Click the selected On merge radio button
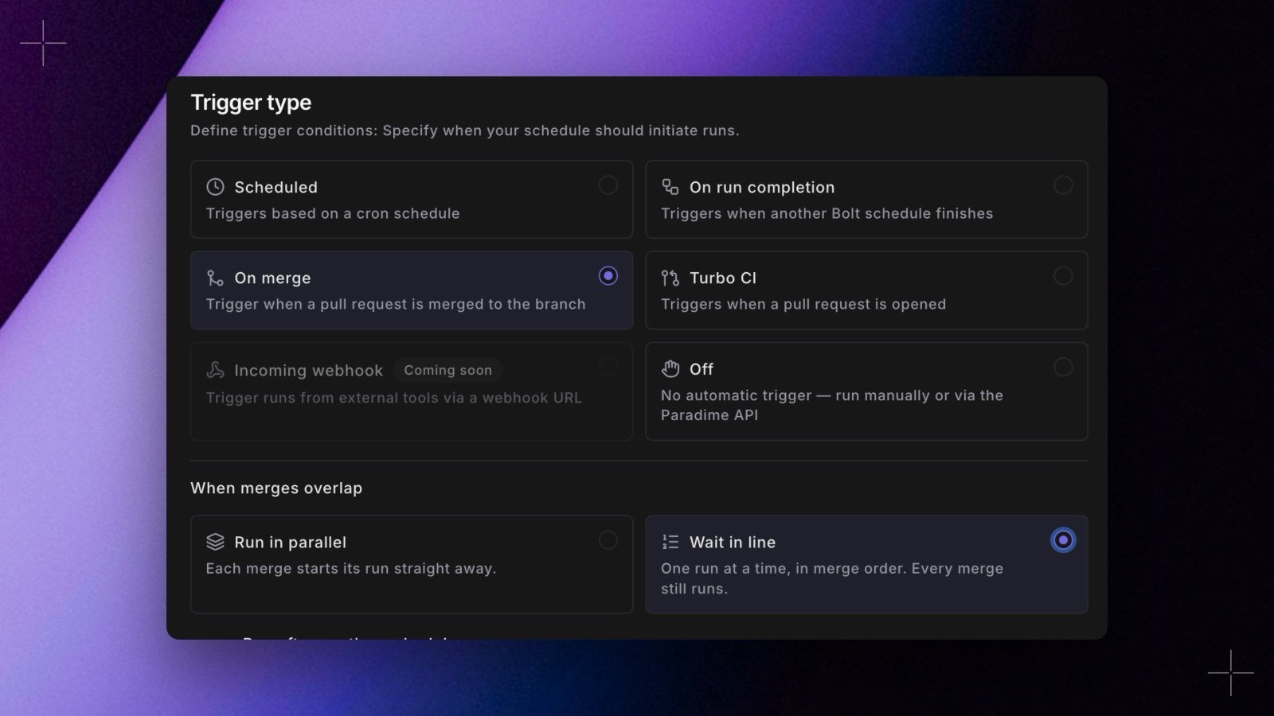 pyautogui.click(x=608, y=275)
